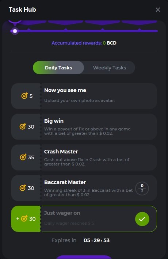Screen dimensions: 168x259
Task: Click the Baccarat Master target reward icon
Action: (23, 188)
